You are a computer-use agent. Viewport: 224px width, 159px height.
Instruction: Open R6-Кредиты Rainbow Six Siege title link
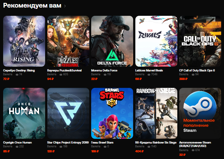(x=156, y=143)
